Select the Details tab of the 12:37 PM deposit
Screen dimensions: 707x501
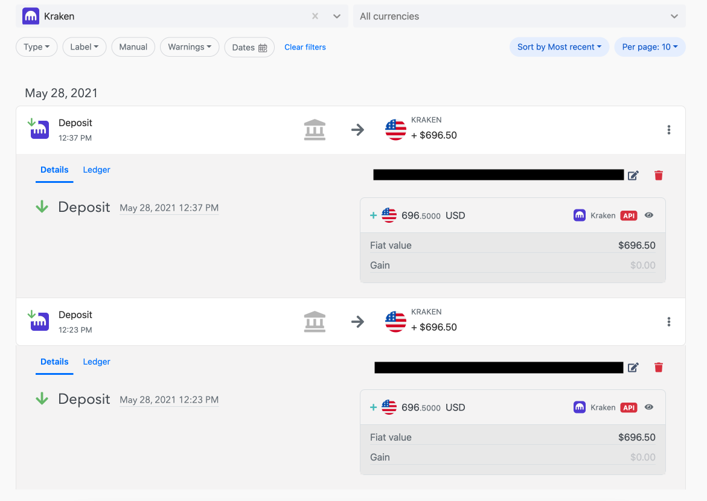tap(54, 170)
